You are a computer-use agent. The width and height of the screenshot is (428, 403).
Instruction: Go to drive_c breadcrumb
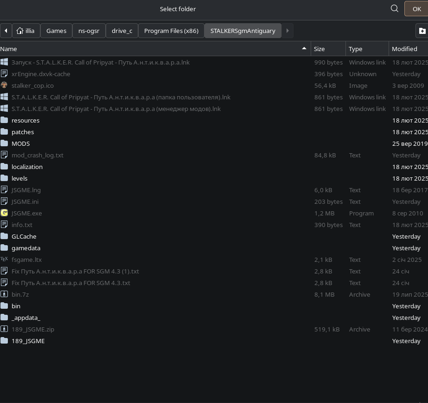122,31
